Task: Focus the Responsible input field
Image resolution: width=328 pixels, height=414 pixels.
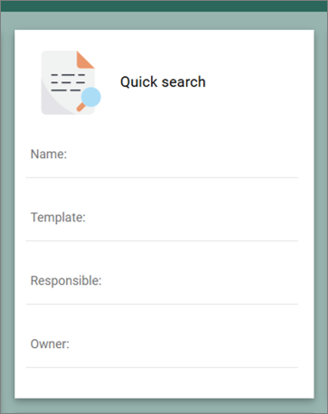Action: pyautogui.click(x=162, y=288)
